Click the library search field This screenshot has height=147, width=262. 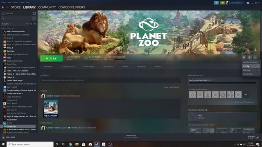pyautogui.click(x=16, y=18)
